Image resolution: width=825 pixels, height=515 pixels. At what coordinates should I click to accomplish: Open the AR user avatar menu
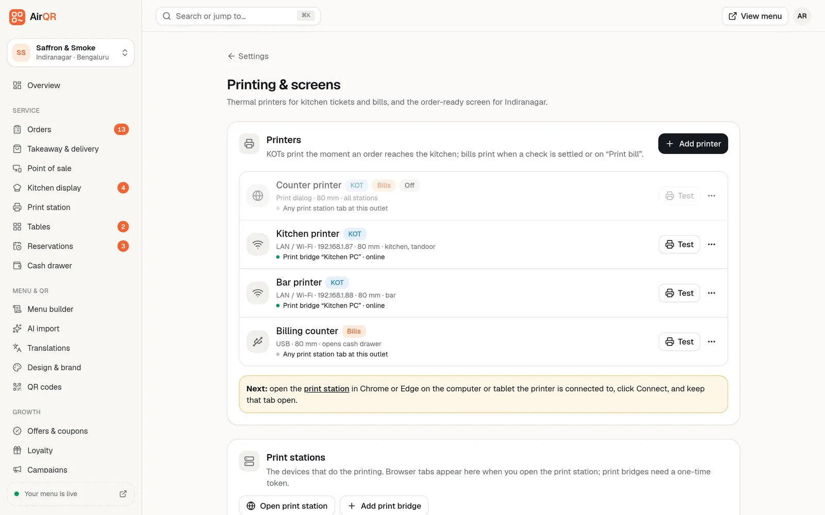coord(802,16)
